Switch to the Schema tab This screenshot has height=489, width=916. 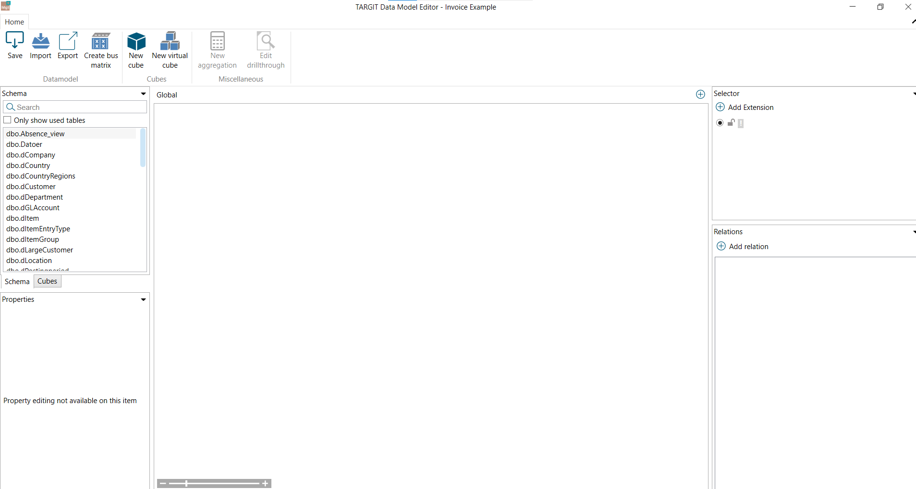[x=17, y=281]
